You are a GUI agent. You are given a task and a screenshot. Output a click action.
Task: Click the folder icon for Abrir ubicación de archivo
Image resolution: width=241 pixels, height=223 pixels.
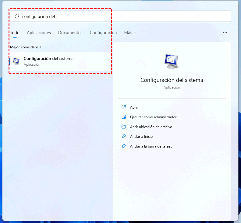tap(124, 127)
